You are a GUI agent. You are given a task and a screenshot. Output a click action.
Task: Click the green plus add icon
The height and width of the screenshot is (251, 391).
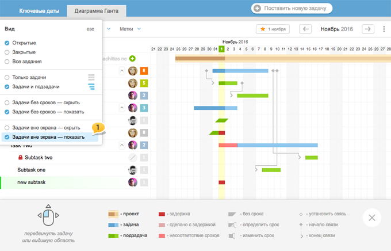pos(132,58)
